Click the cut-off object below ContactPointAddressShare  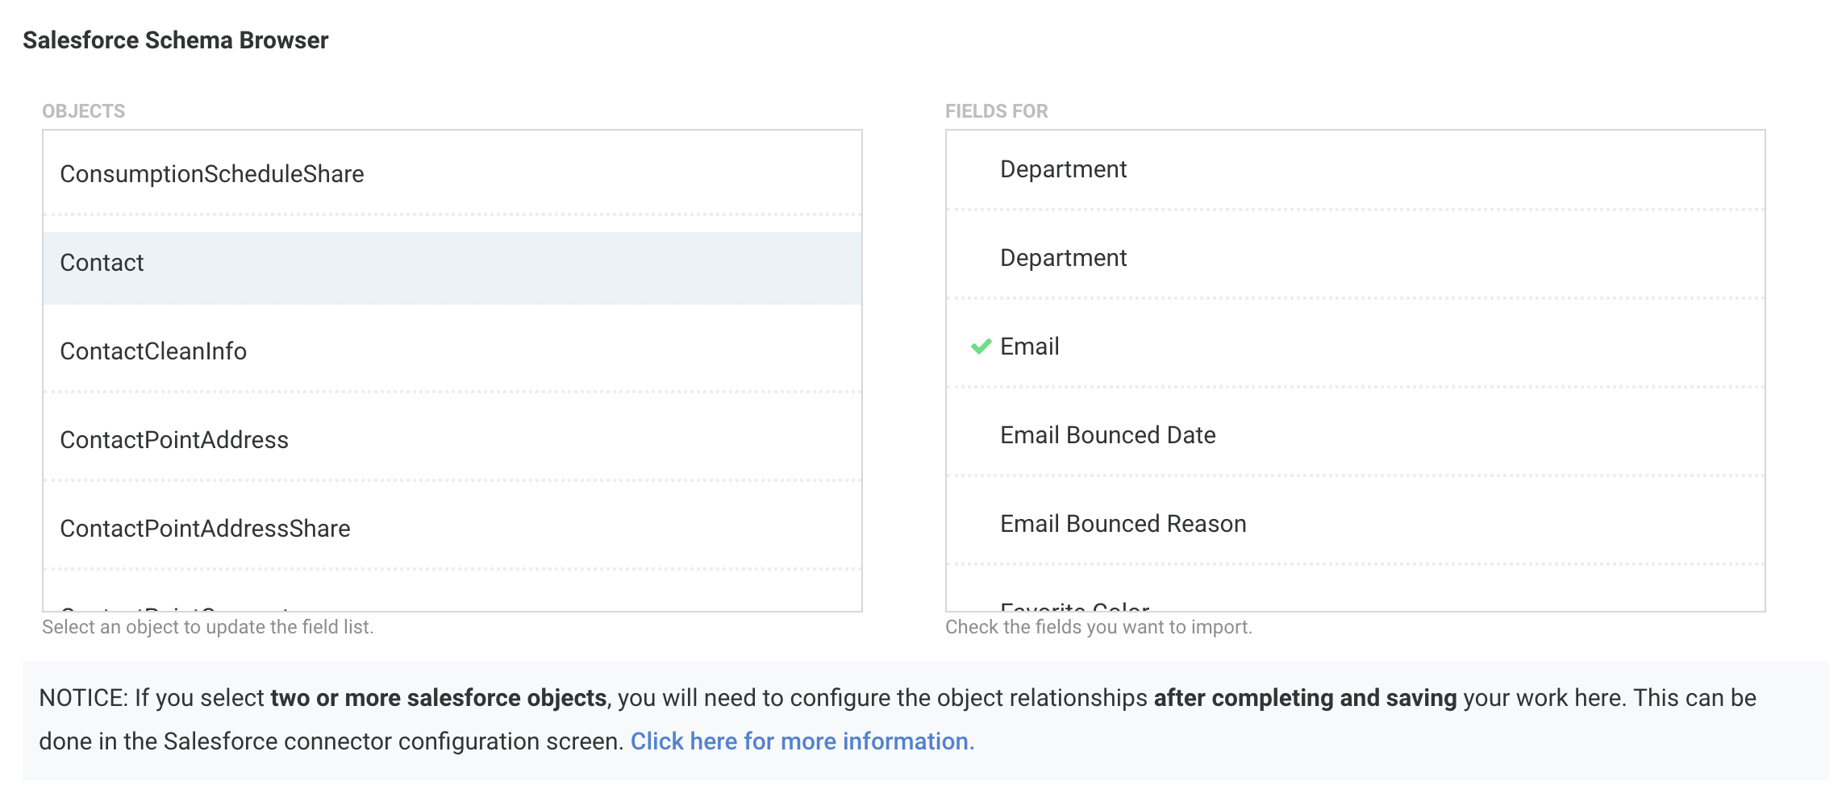177,606
